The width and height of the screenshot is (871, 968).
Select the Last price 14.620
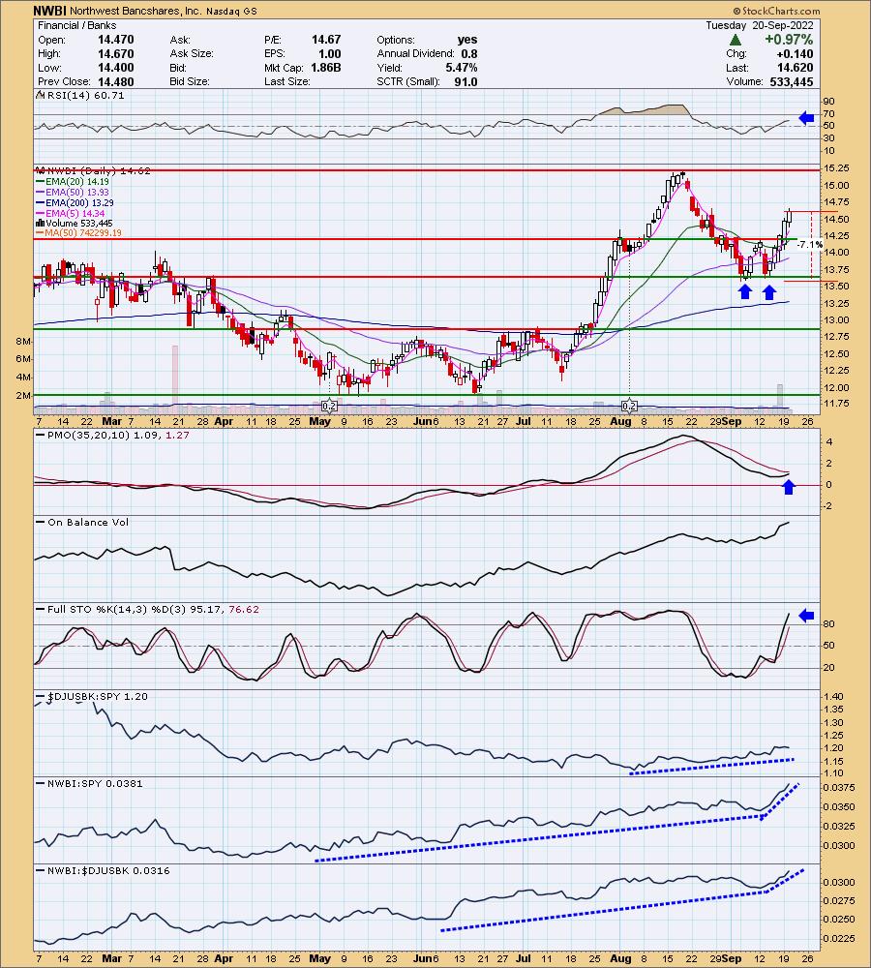pos(795,68)
